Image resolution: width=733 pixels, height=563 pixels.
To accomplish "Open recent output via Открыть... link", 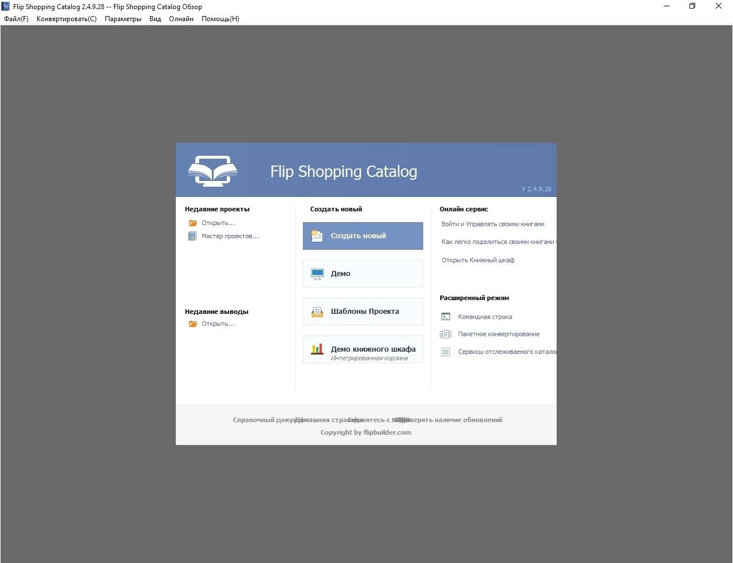I will [218, 324].
